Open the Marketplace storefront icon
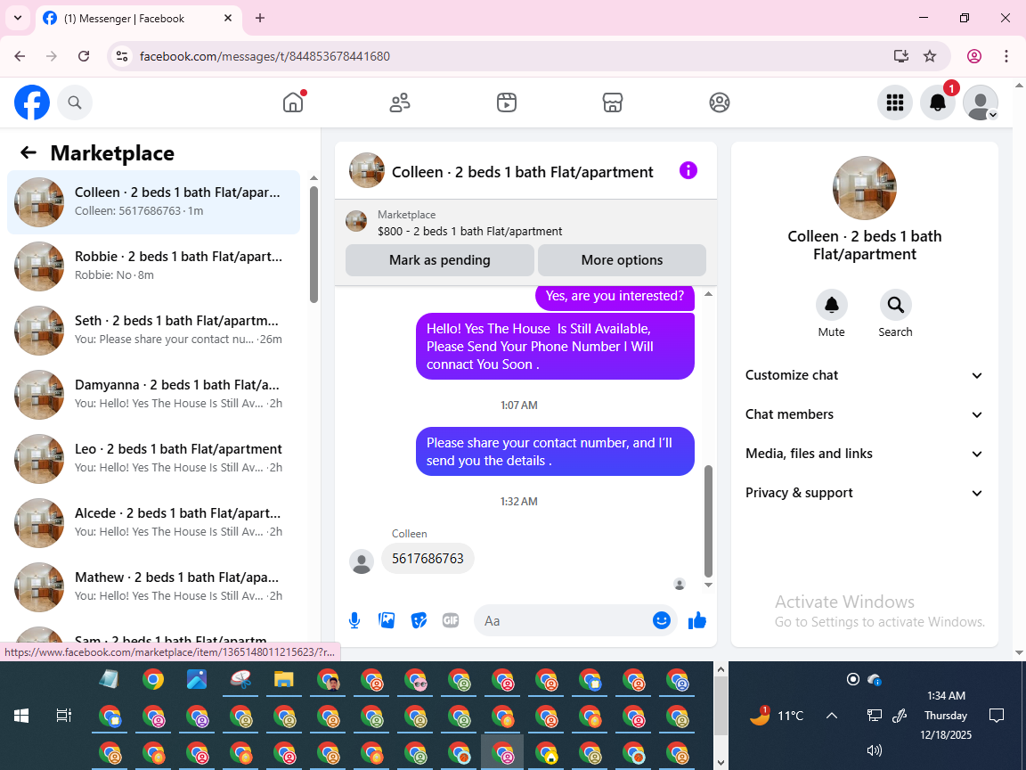Screen dimensions: 1026x770 [x=613, y=102]
